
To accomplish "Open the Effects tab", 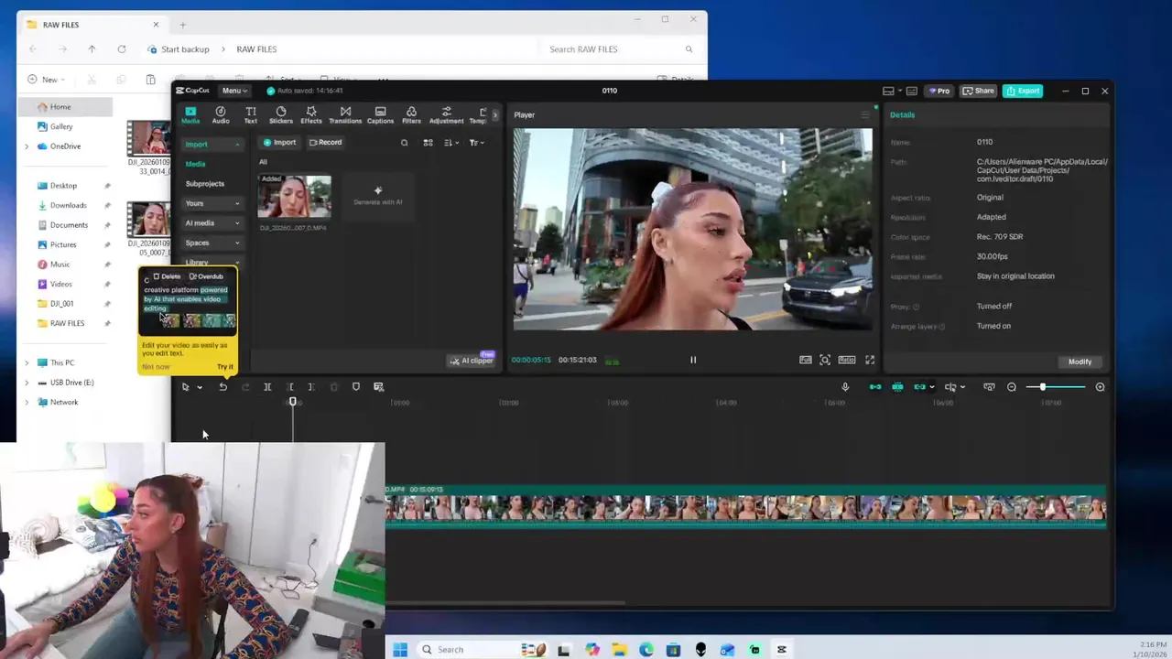I will point(311,114).
